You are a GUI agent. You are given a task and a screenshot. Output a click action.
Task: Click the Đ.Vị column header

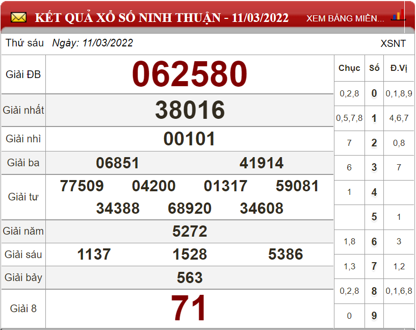coord(399,68)
